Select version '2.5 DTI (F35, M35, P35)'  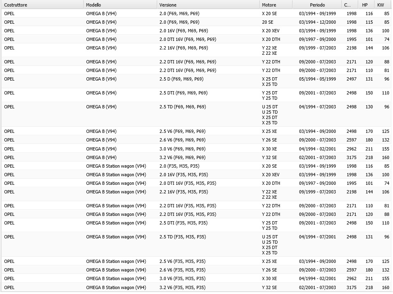pyautogui.click(x=183, y=223)
